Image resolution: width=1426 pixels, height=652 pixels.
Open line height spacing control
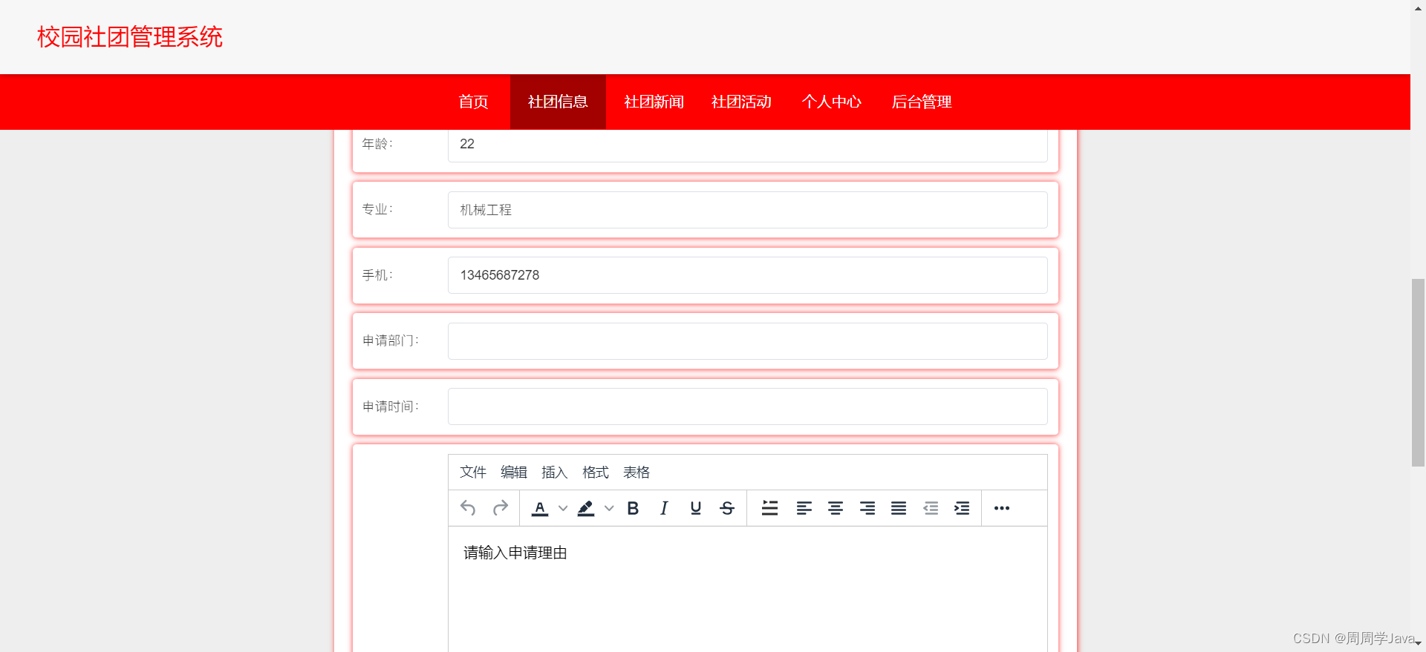tap(770, 508)
